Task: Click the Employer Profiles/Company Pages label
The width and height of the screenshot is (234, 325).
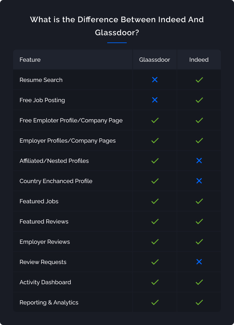Action: pyautogui.click(x=67, y=141)
